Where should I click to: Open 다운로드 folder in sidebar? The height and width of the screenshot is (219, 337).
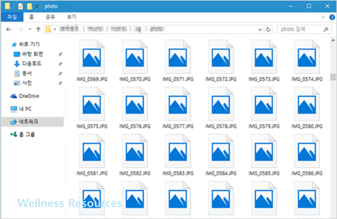tap(27, 64)
